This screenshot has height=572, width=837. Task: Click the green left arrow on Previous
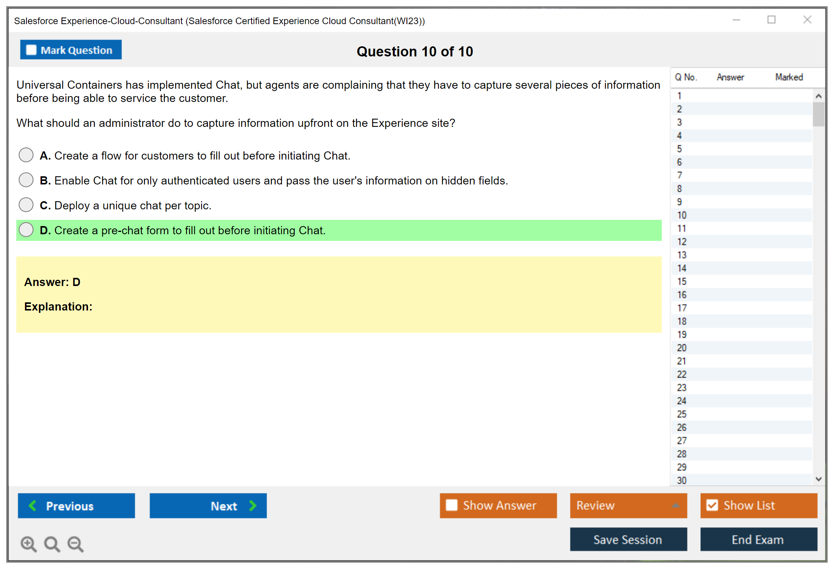pos(33,505)
